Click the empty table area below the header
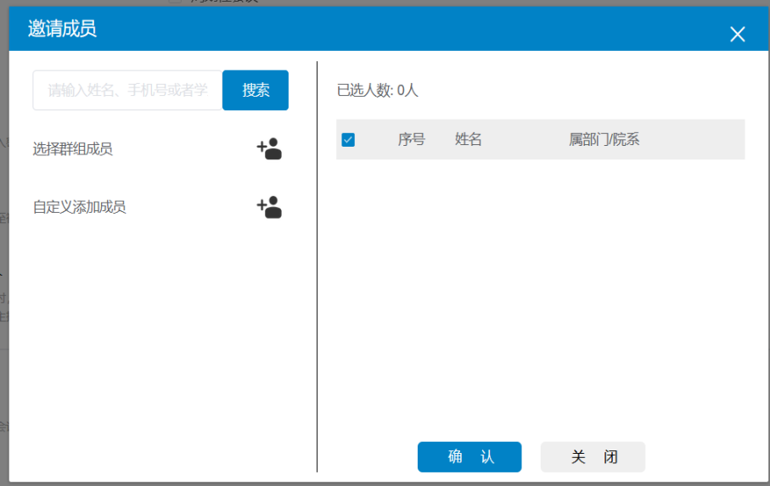The height and width of the screenshot is (486, 770). click(540, 288)
